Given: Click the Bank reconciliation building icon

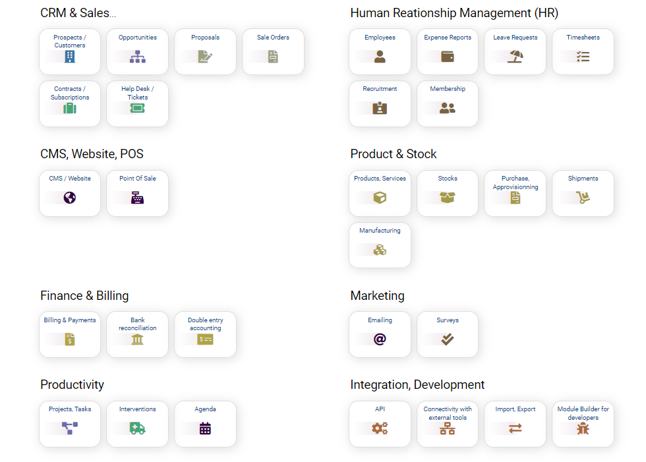Looking at the screenshot, I should point(138,339).
